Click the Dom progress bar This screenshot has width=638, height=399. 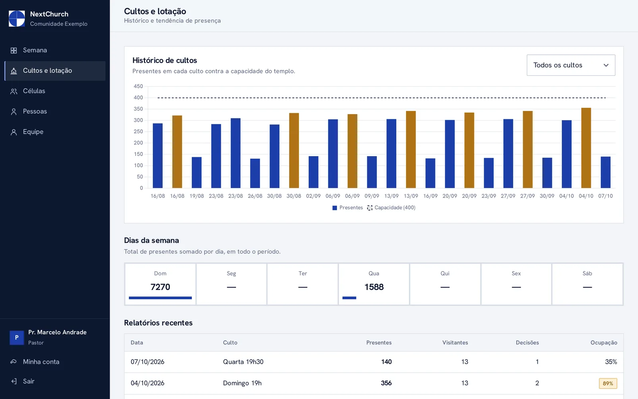160,298
